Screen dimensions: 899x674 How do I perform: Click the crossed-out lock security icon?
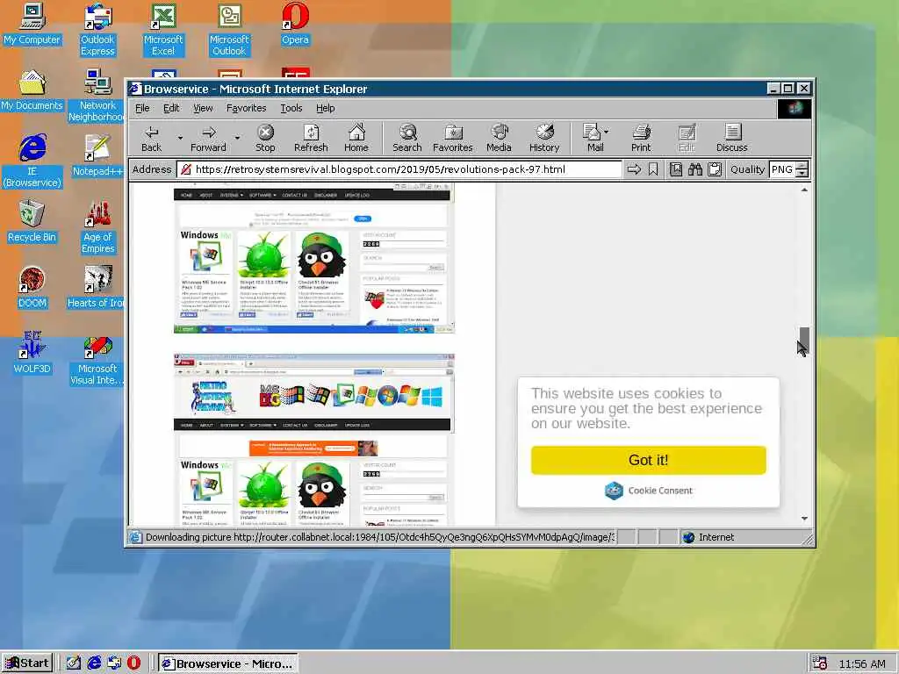click(186, 169)
